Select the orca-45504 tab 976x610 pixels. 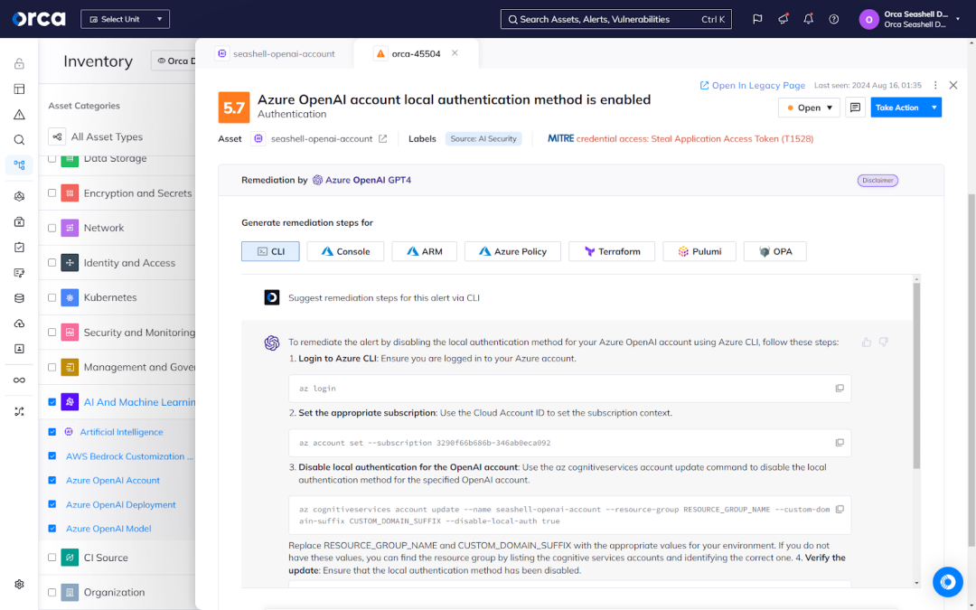(x=415, y=53)
